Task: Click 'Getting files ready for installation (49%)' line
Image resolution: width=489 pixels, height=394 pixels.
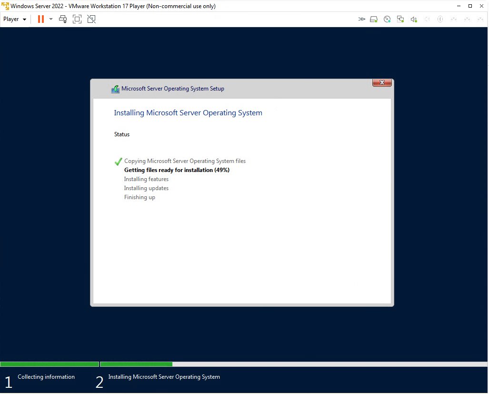Action: click(177, 170)
